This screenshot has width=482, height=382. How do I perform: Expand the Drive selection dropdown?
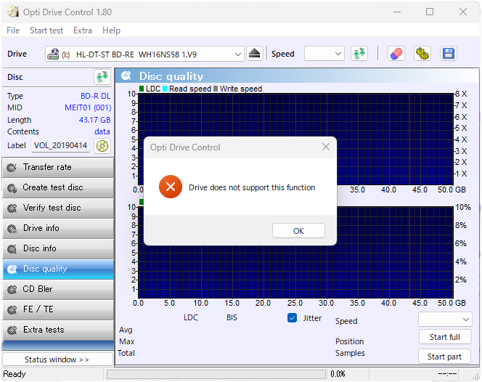coord(237,54)
